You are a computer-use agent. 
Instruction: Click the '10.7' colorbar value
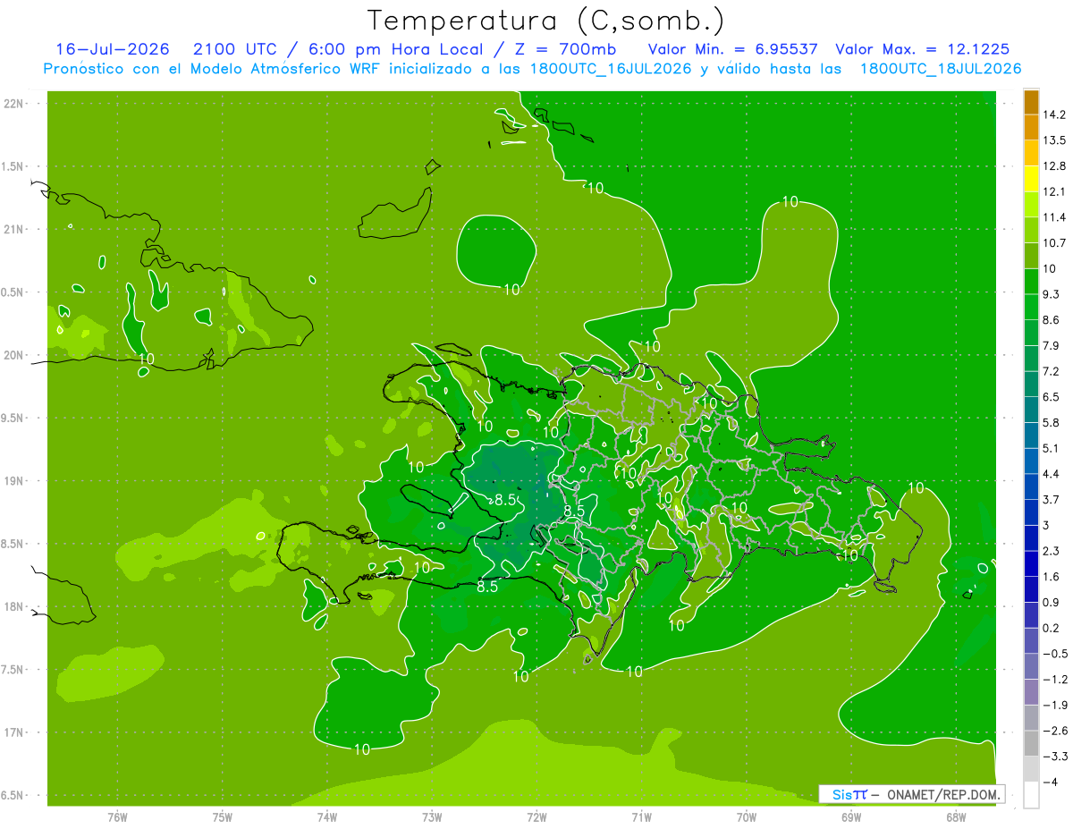tap(1055, 243)
